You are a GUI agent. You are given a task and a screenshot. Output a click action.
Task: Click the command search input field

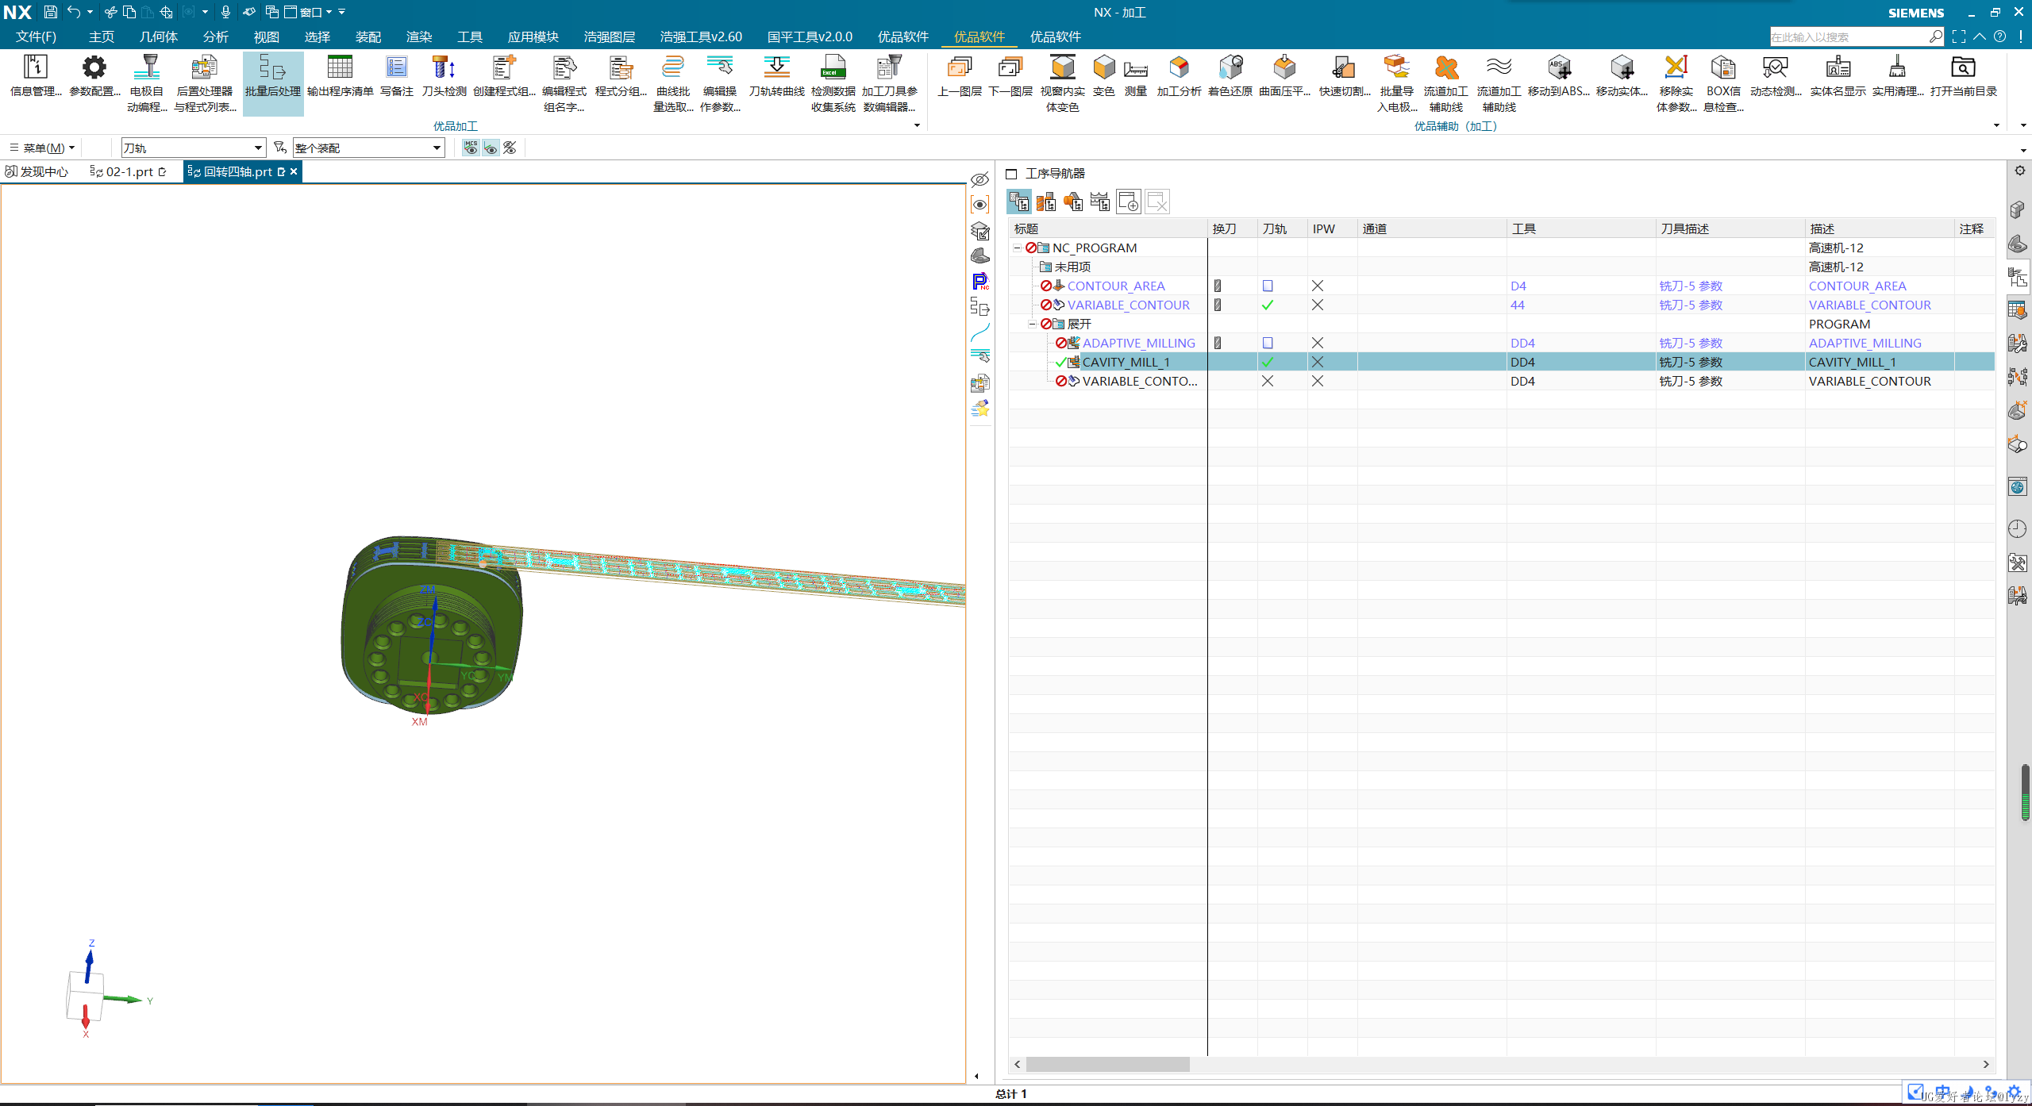1849,36
